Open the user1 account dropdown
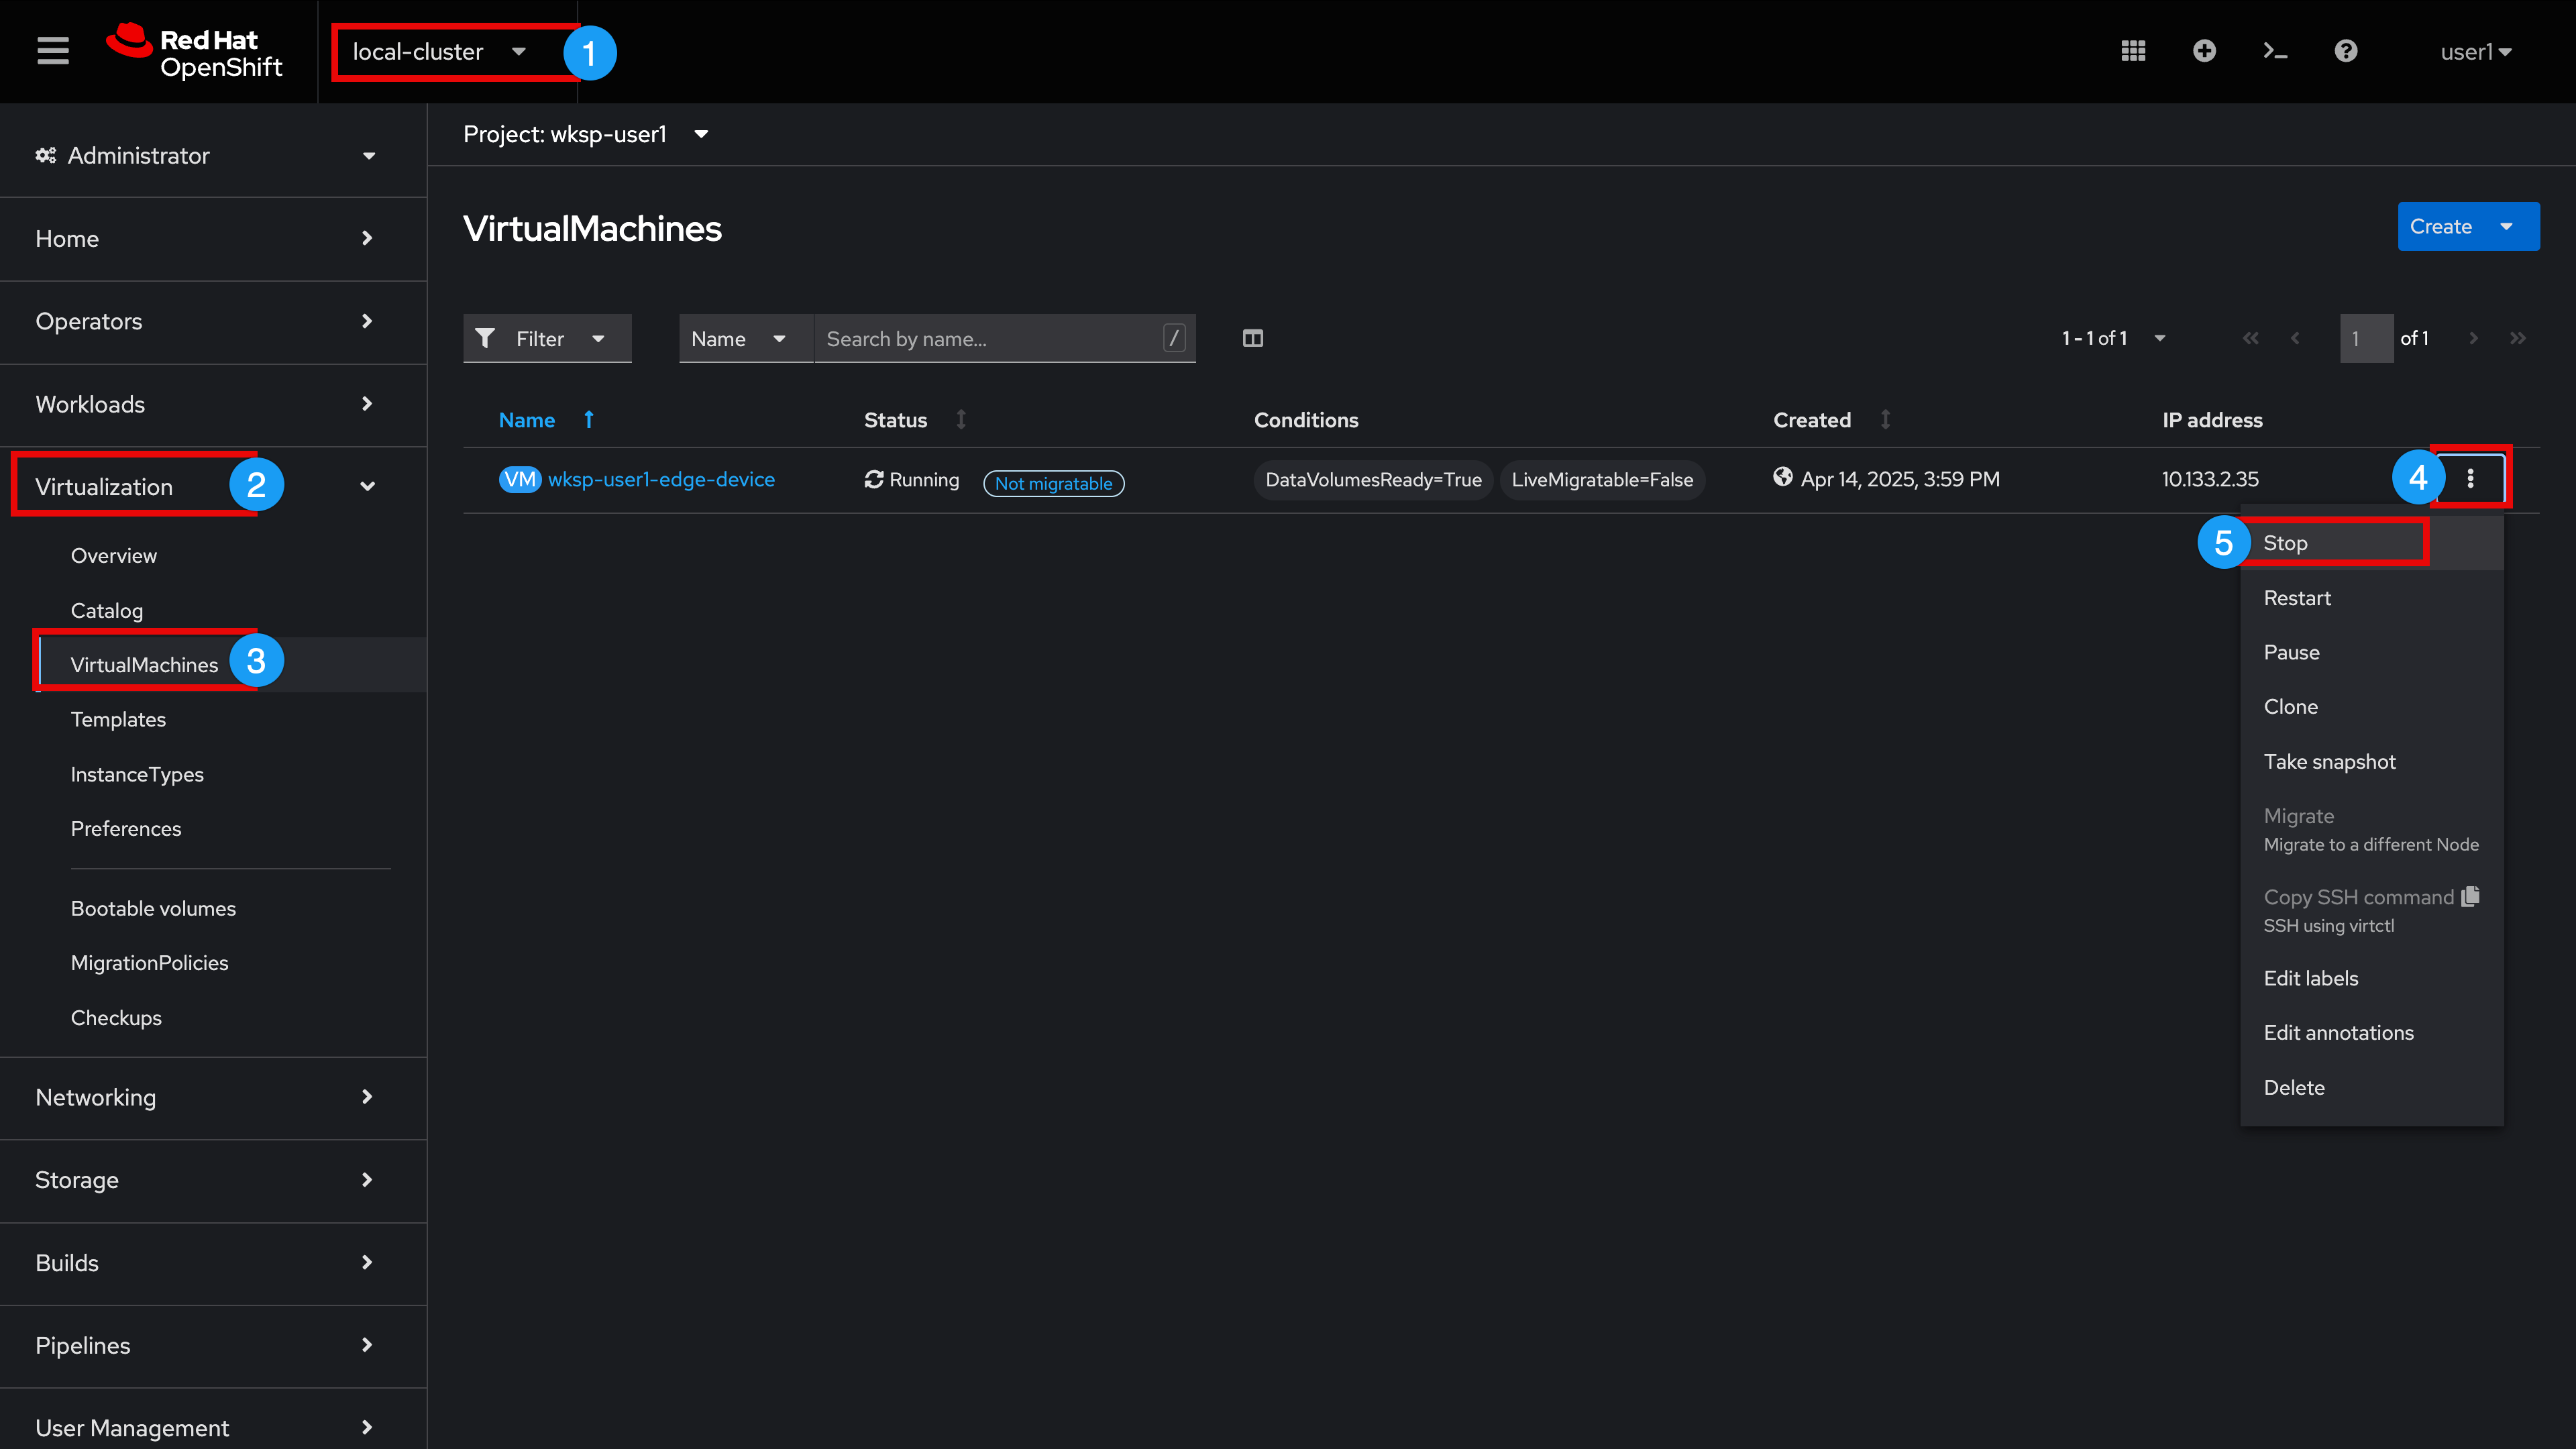The width and height of the screenshot is (2576, 1449). (x=2475, y=52)
